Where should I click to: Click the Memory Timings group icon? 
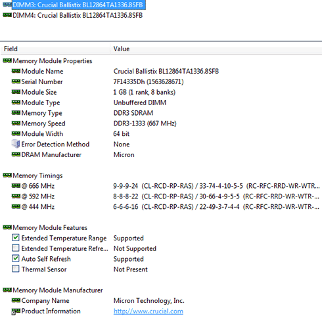[7, 175]
